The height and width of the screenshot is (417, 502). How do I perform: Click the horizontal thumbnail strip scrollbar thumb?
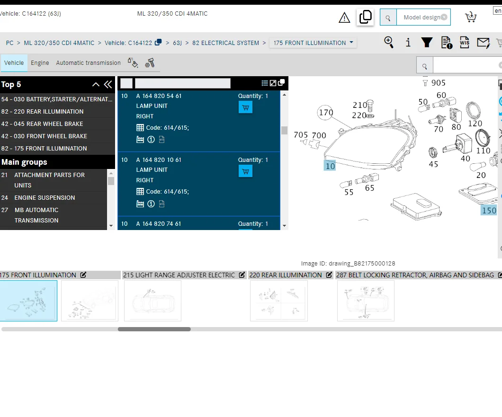[x=154, y=329]
